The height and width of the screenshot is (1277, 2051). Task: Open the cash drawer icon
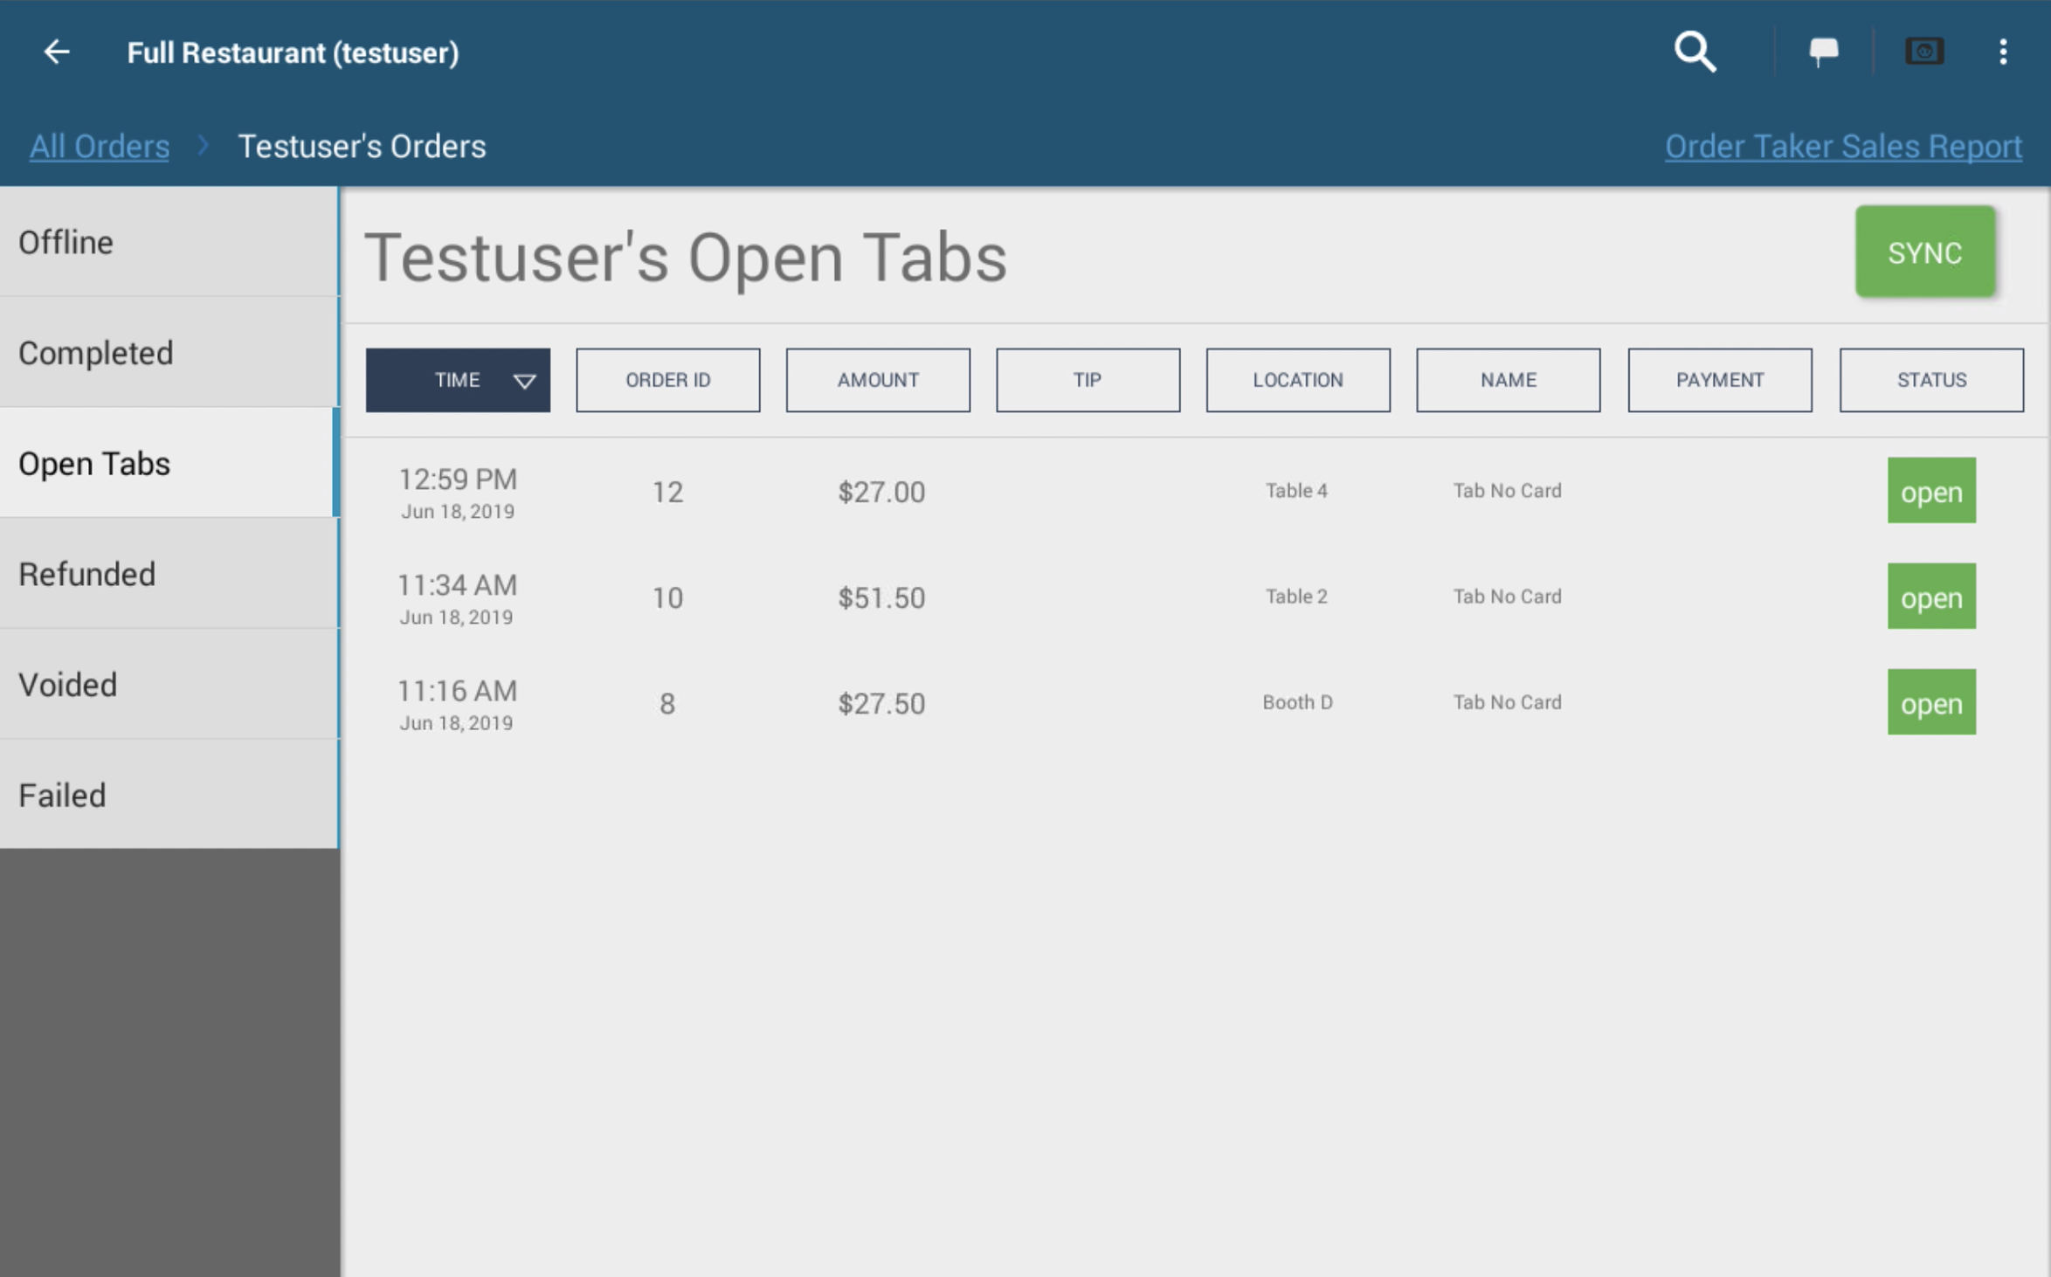tap(1923, 52)
